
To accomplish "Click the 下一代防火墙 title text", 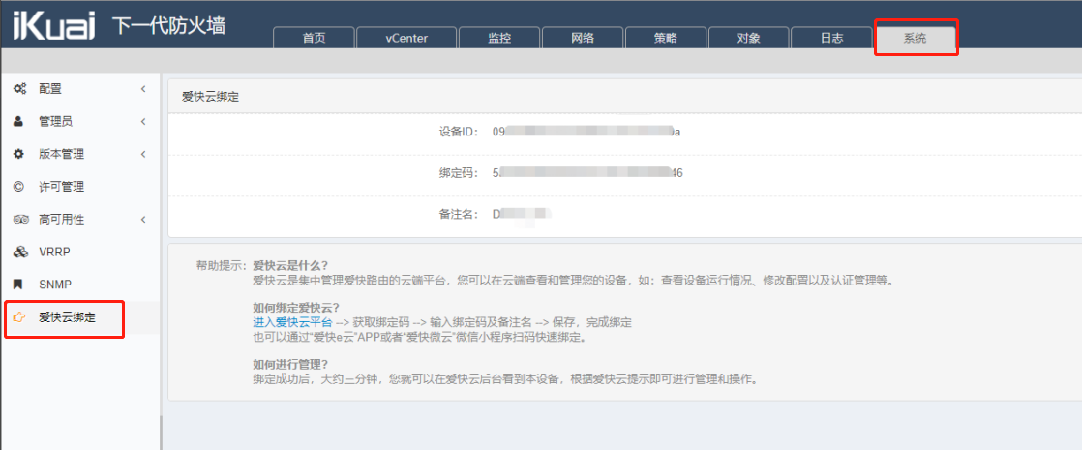I will 168,25.
